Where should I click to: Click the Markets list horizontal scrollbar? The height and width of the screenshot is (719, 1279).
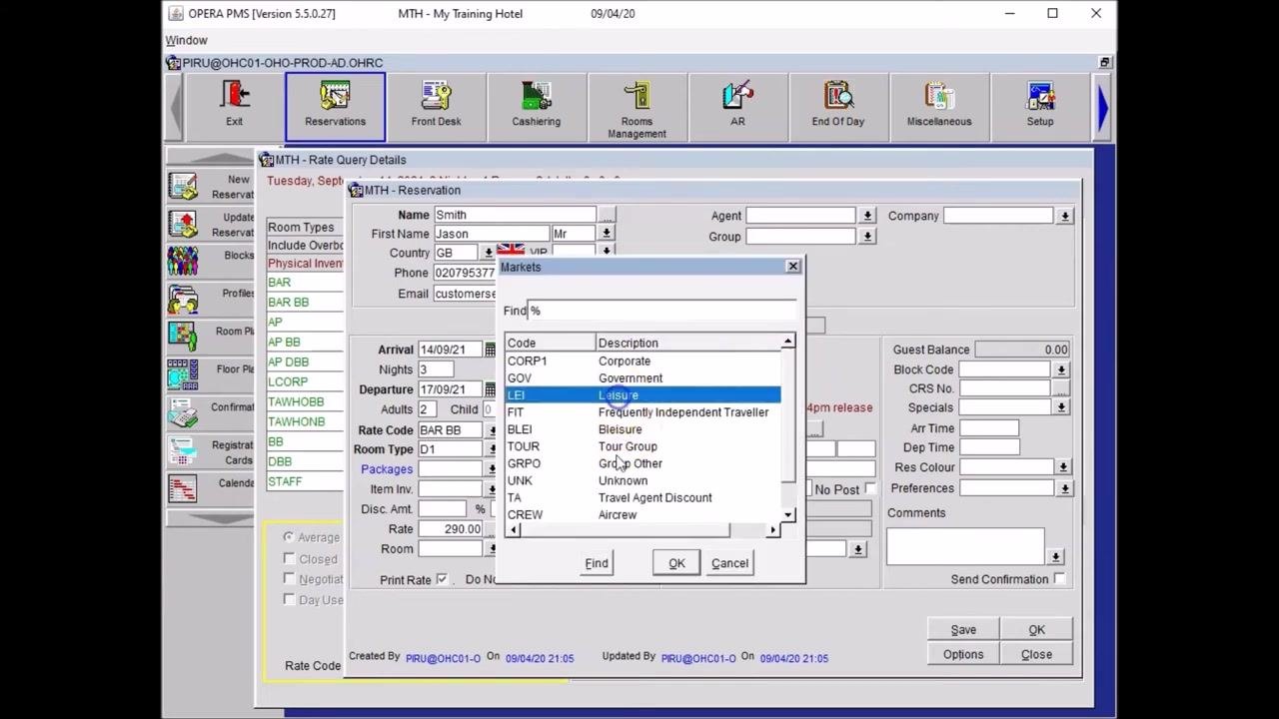[x=642, y=530]
